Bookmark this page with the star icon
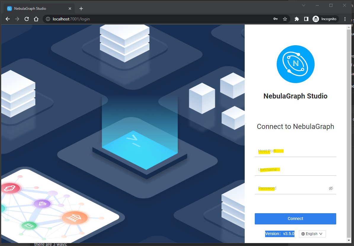The height and width of the screenshot is (246, 354). click(285, 19)
